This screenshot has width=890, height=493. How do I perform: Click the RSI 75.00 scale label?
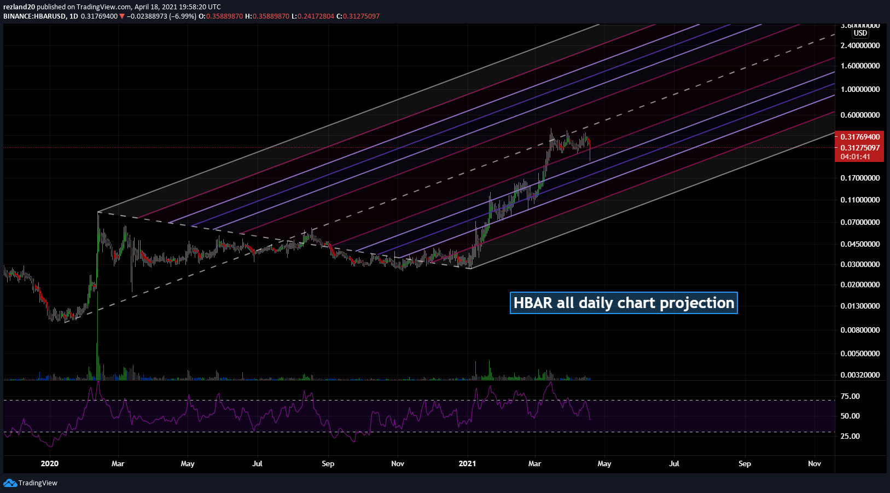850,396
